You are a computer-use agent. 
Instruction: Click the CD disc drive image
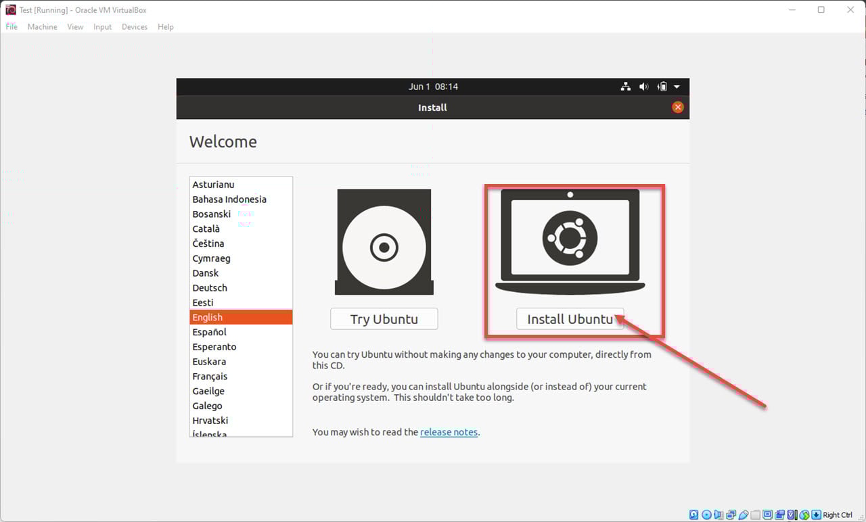384,241
